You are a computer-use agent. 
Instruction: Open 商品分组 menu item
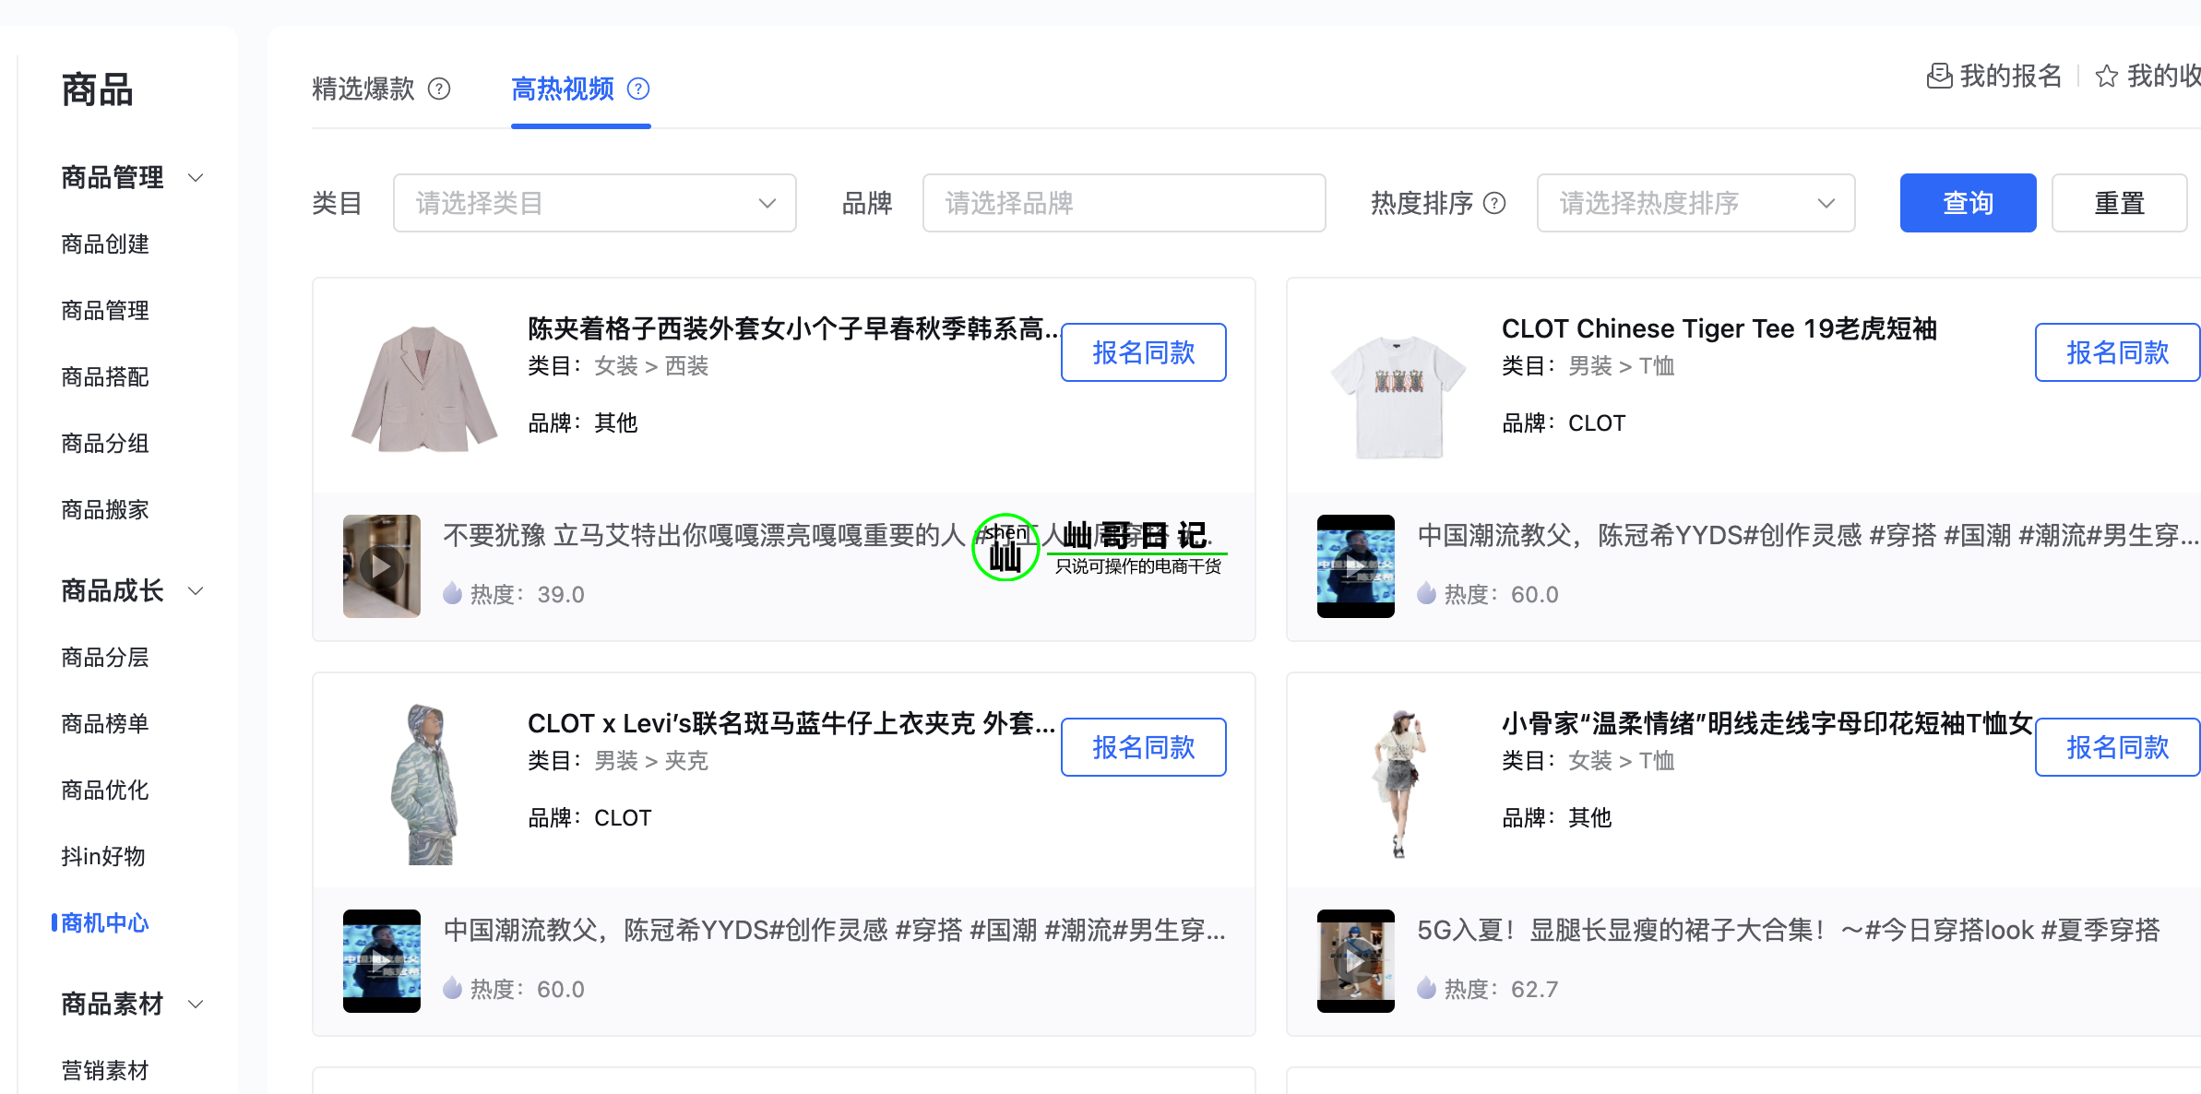click(x=105, y=443)
